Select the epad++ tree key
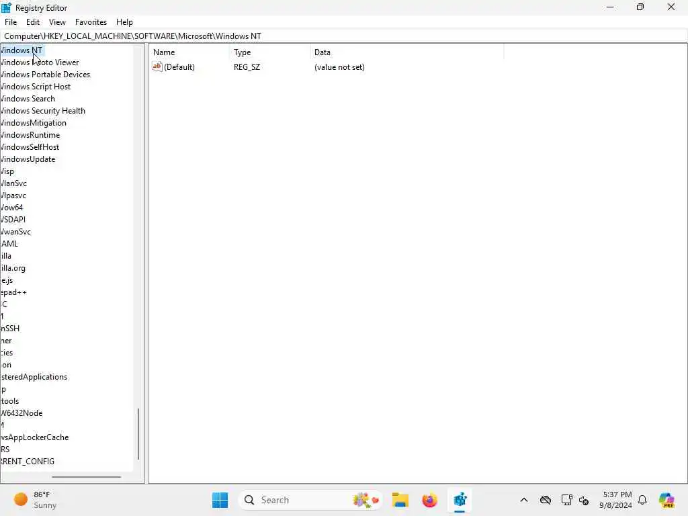This screenshot has height=516, width=688. click(13, 292)
